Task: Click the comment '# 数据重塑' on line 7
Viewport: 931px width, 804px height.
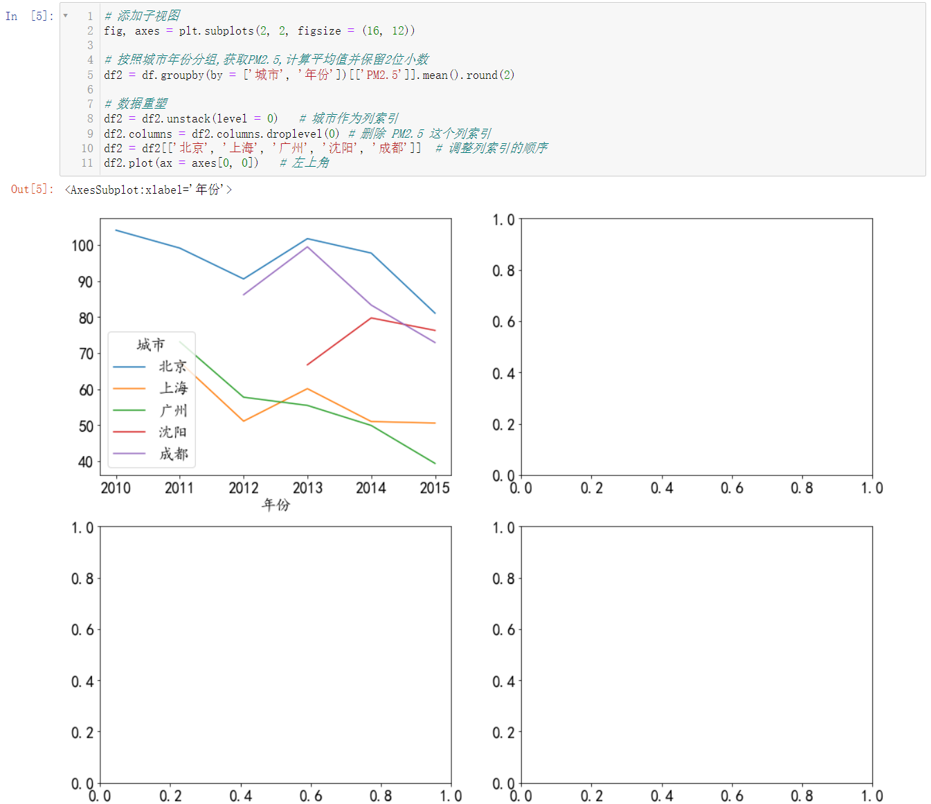Action: tap(136, 104)
